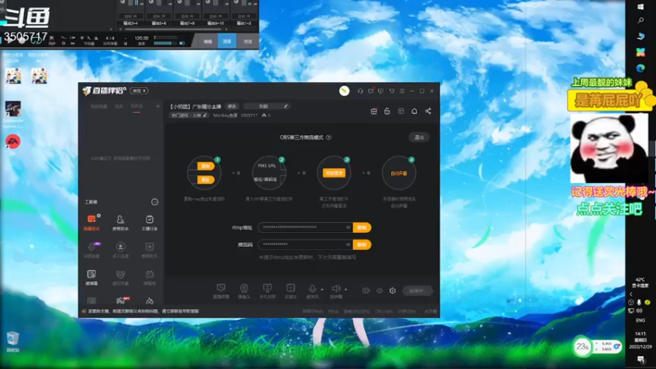Click the stream key field
This screenshot has width=656, height=369.
[305, 244]
